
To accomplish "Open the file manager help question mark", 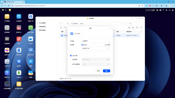I will click(x=132, y=19).
